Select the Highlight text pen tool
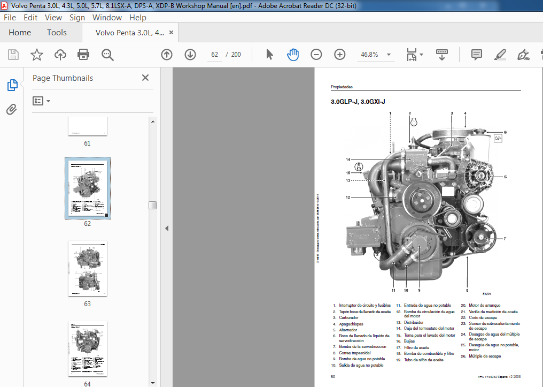The height and width of the screenshot is (387, 543). pos(500,55)
